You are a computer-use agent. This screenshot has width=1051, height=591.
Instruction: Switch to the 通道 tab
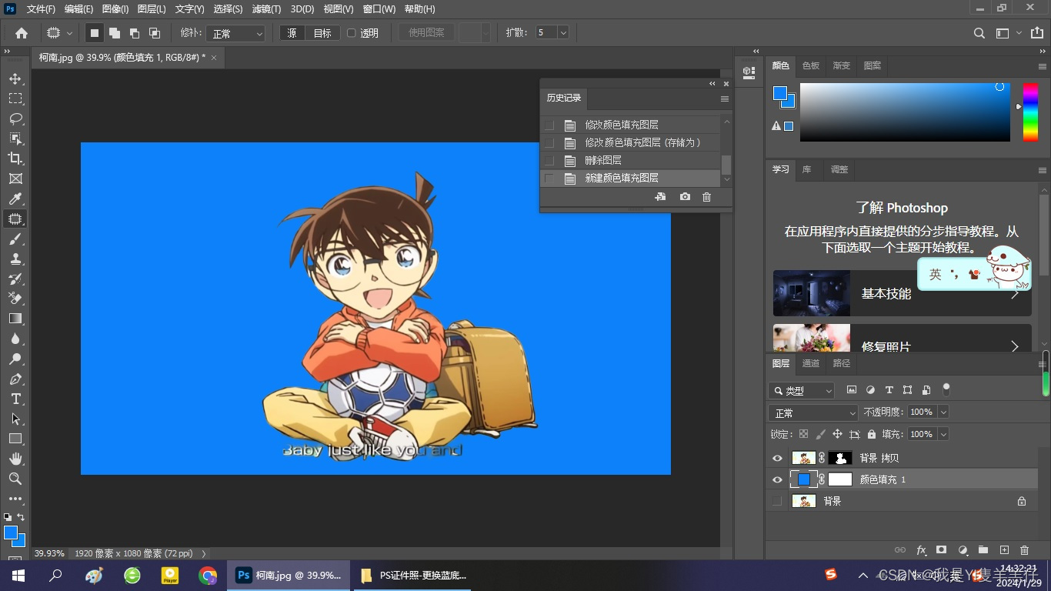point(811,363)
